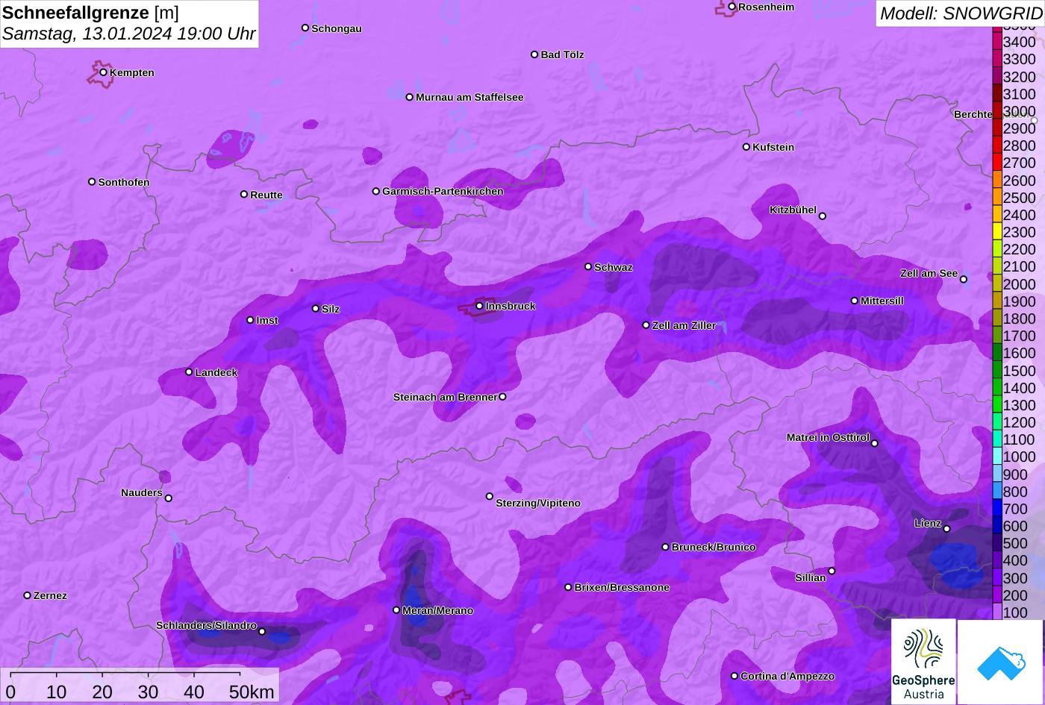Select the Zell am Ziller marker
This screenshot has width=1045, height=705.
[646, 325]
